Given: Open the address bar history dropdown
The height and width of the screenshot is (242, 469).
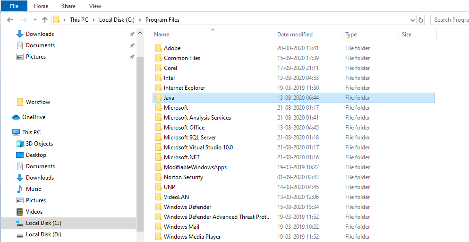Looking at the screenshot, I should [x=413, y=20].
